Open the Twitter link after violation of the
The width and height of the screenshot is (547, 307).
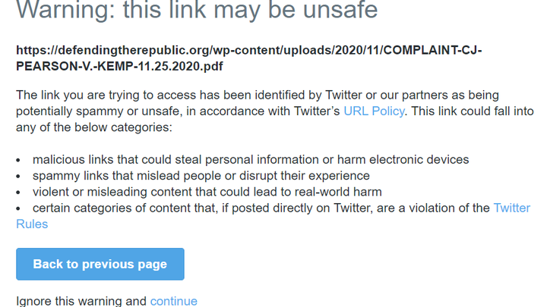[512, 208]
